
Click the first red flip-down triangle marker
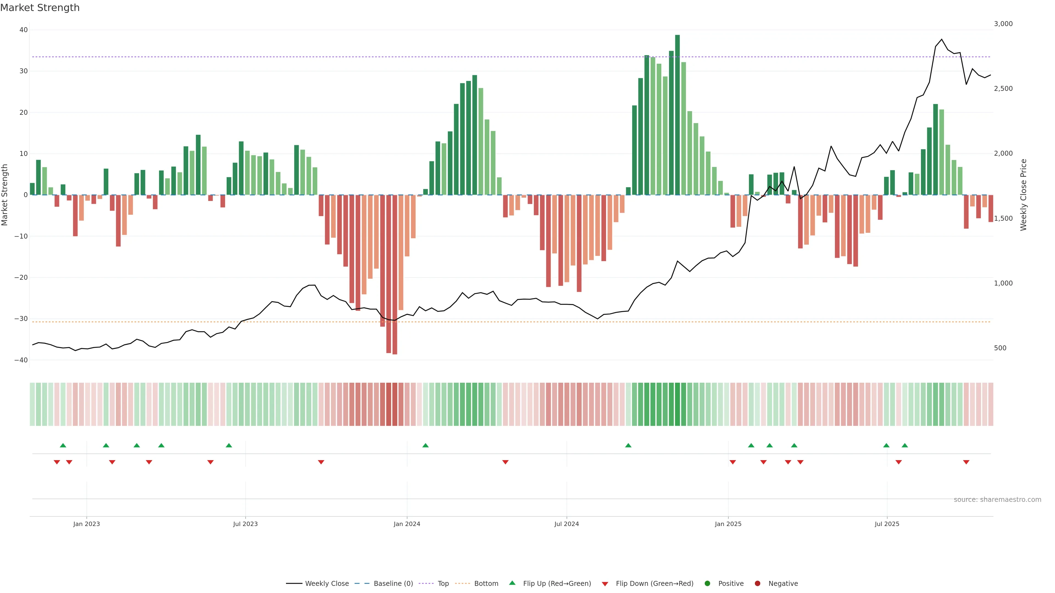57,462
